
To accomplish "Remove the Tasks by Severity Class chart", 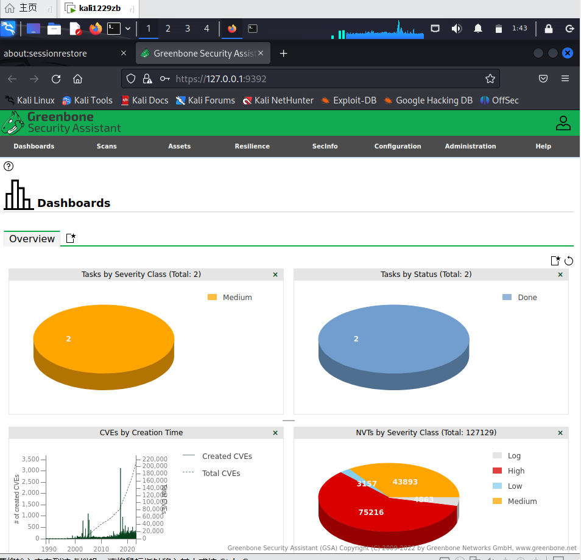I will pyautogui.click(x=275, y=275).
